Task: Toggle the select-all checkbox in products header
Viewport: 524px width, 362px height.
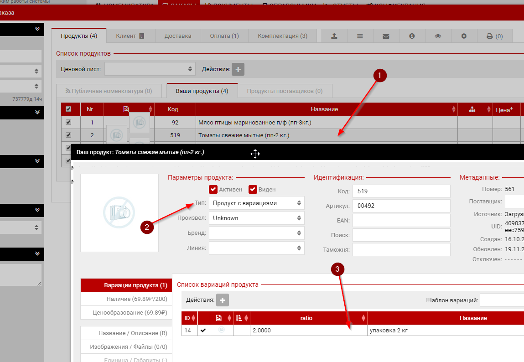Action: [68, 109]
